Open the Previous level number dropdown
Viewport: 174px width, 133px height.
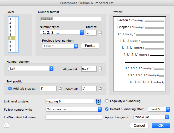60,46
